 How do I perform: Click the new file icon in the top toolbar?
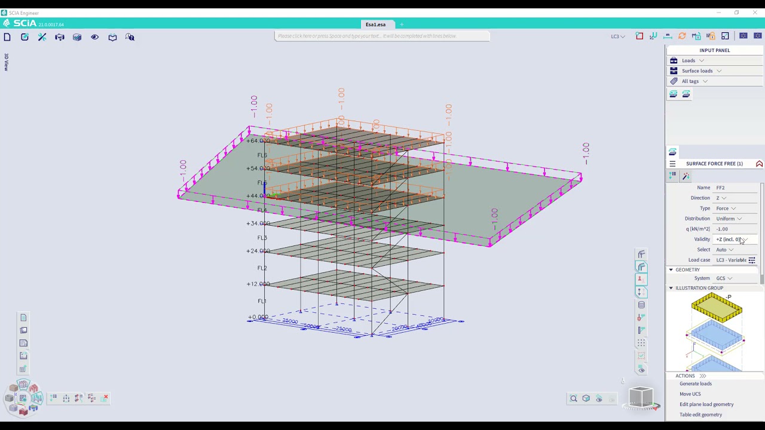tap(7, 37)
